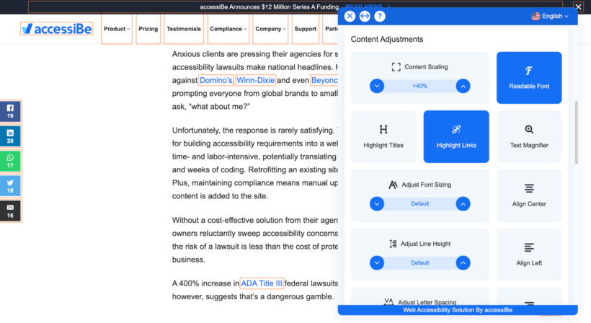The image size is (591, 323).
Task: Open the English language dropdown
Action: click(x=550, y=16)
